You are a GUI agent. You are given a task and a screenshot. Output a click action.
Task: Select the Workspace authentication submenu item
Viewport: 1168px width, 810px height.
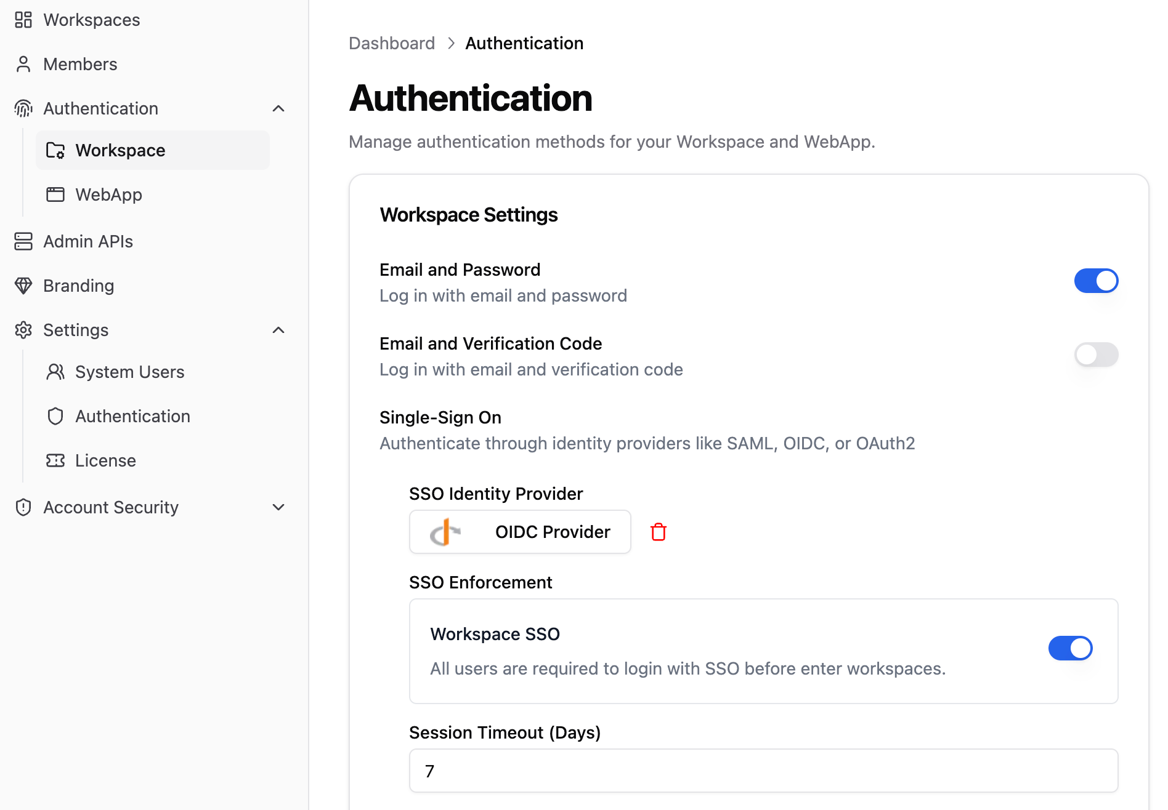tap(153, 150)
